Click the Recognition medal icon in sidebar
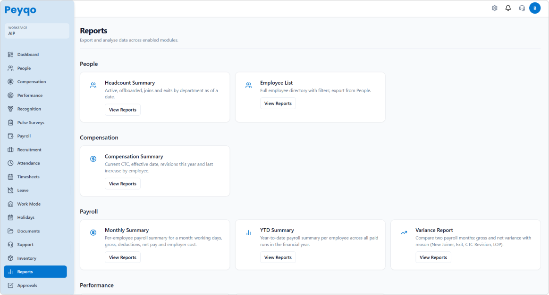The height and width of the screenshot is (295, 549). [10, 109]
